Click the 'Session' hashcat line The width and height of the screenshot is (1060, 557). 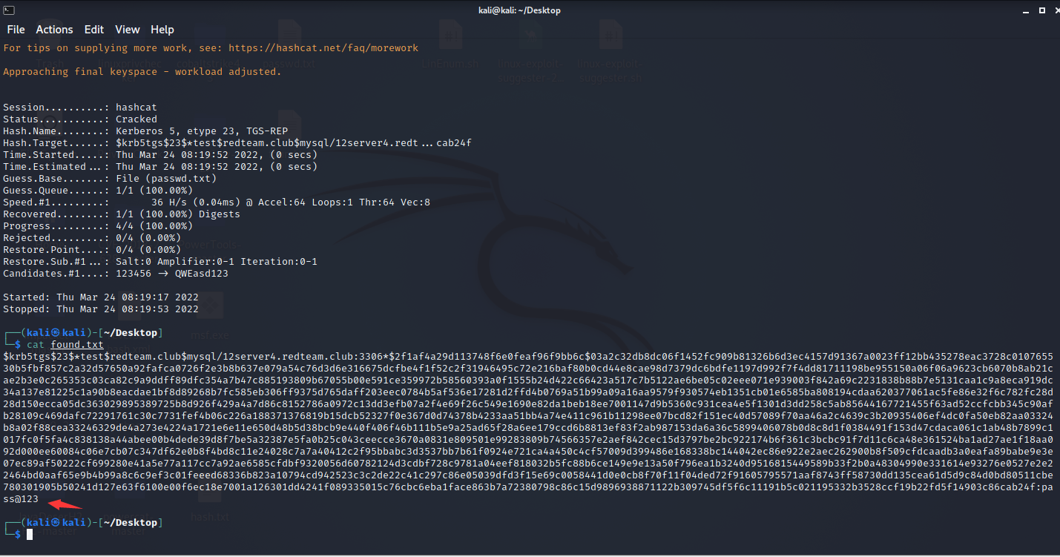coord(80,107)
